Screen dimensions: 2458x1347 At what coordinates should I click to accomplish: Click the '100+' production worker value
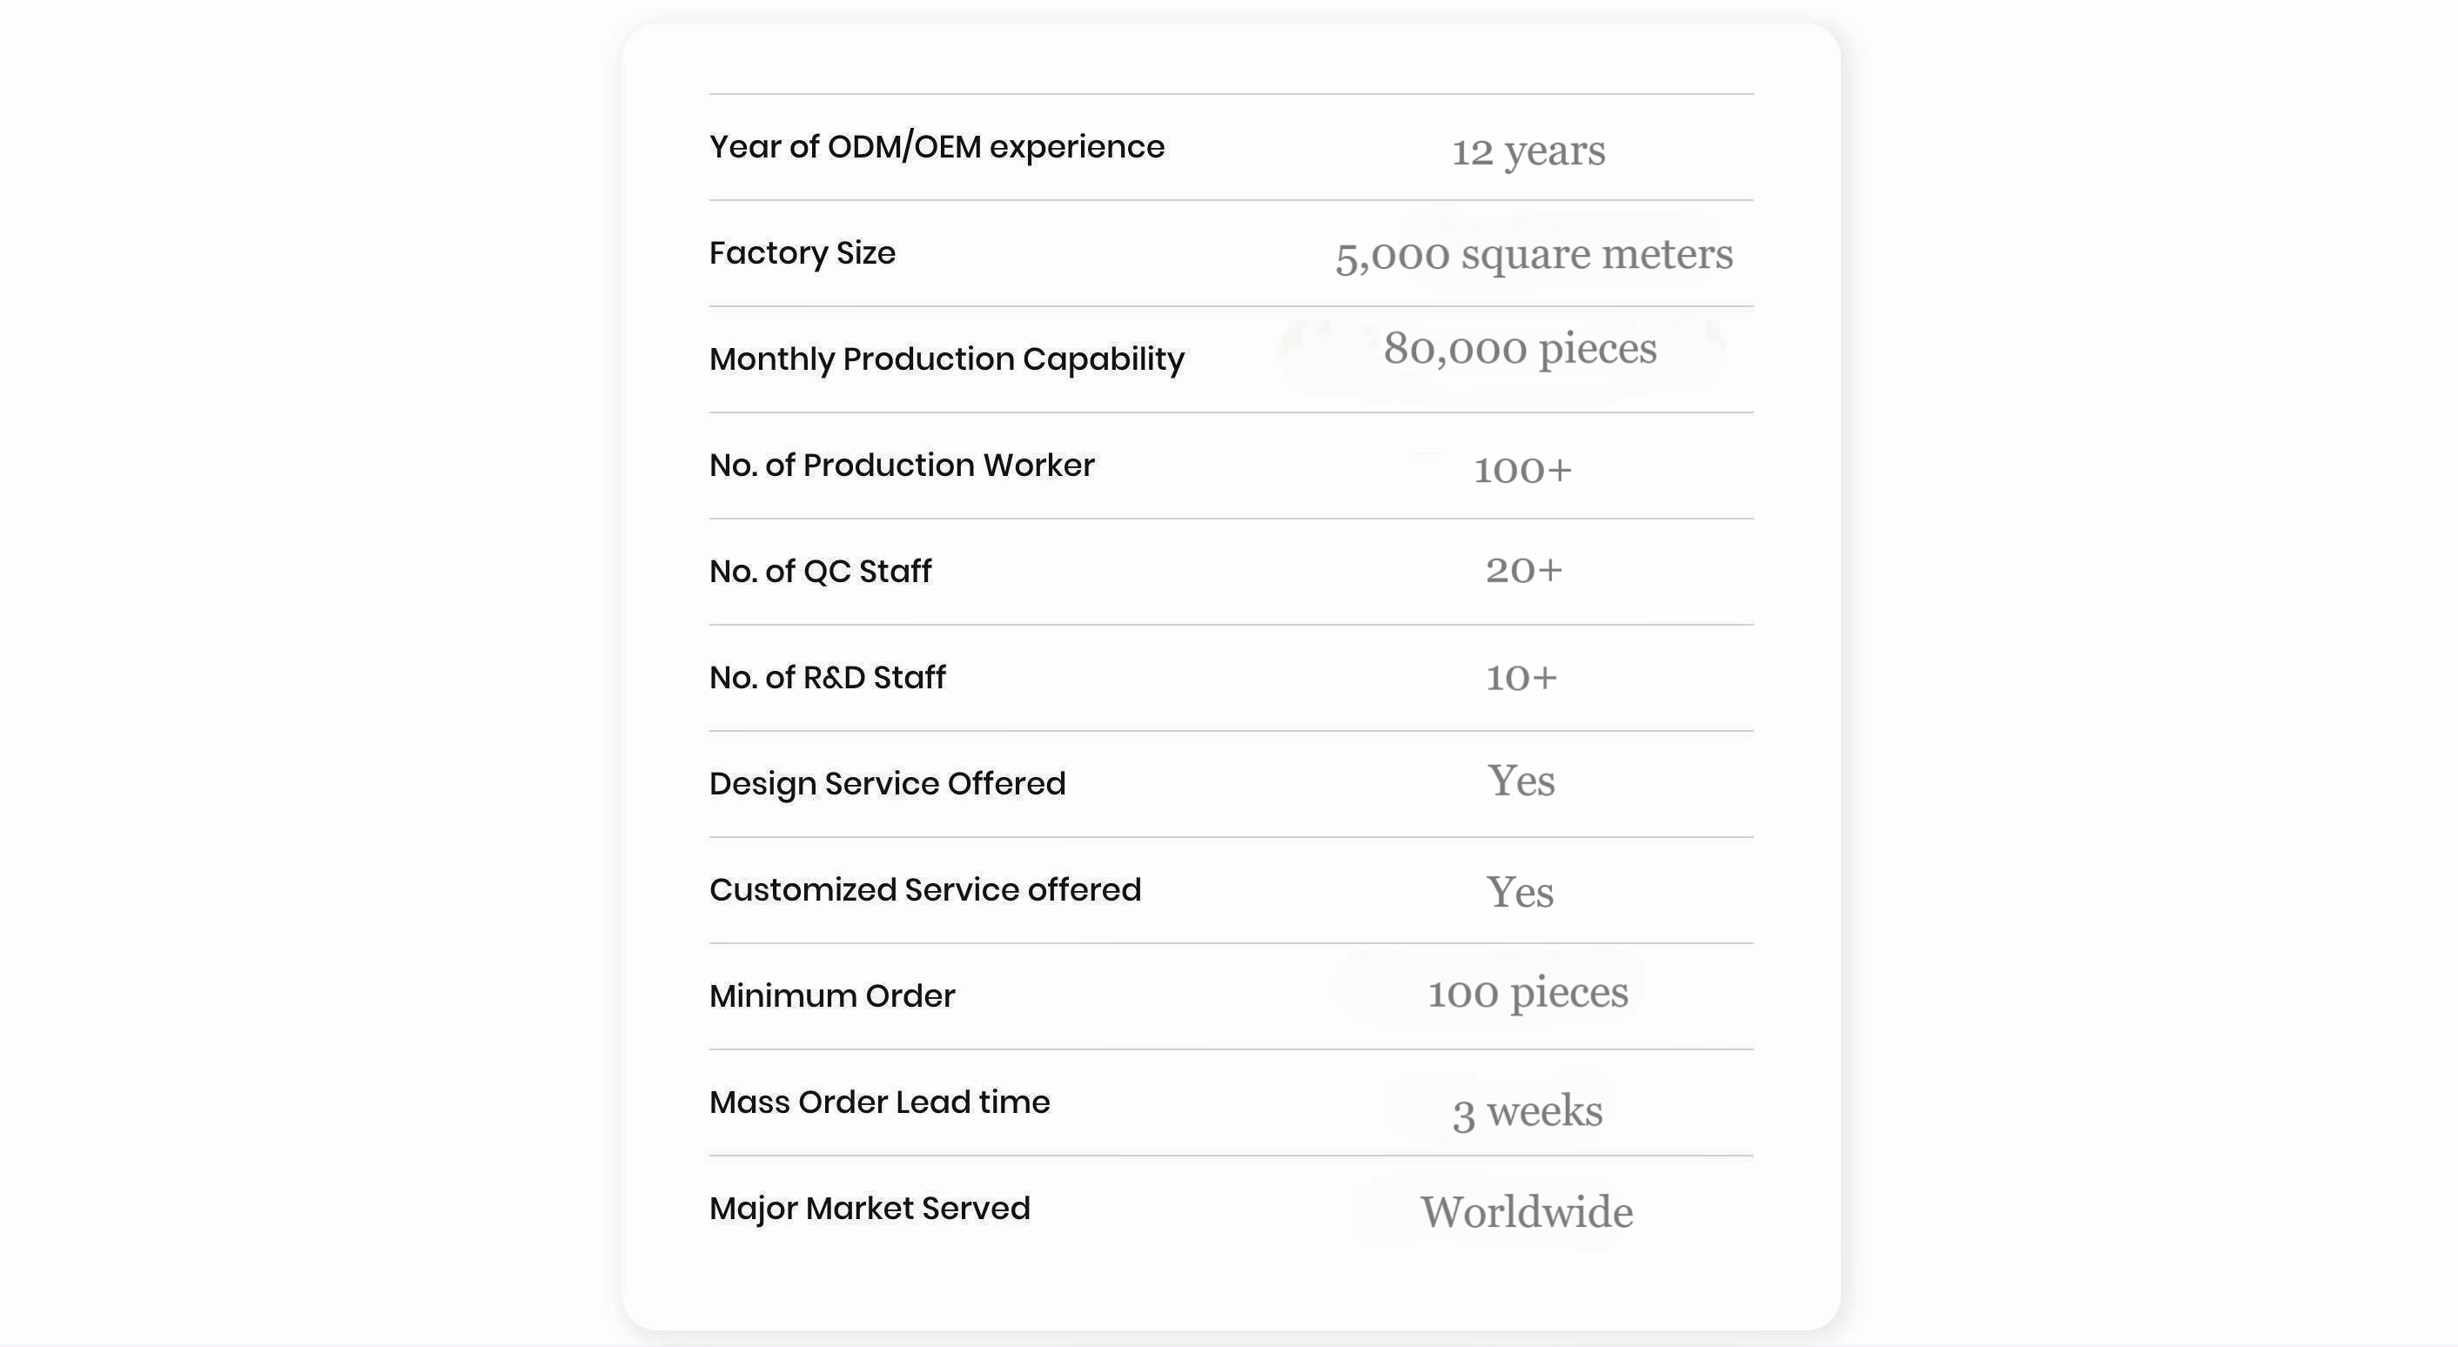[x=1523, y=469]
